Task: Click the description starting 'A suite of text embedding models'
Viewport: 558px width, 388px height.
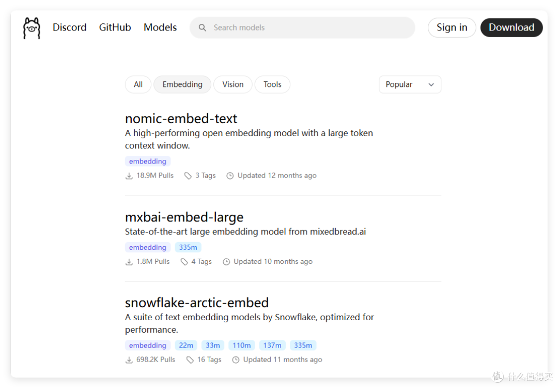Action: [x=250, y=323]
